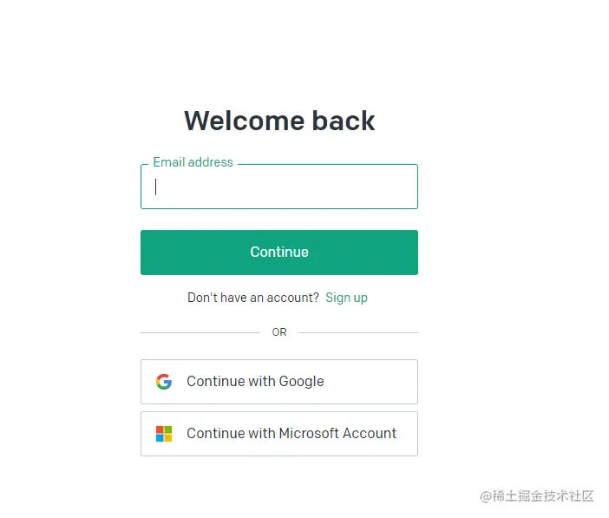Sign in using the Google account option
The height and width of the screenshot is (518, 609).
(x=279, y=382)
